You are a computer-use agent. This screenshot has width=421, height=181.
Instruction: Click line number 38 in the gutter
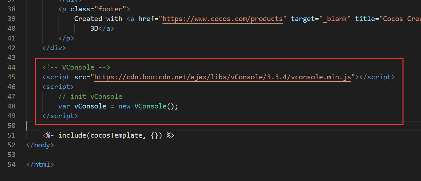pyautogui.click(x=11, y=9)
